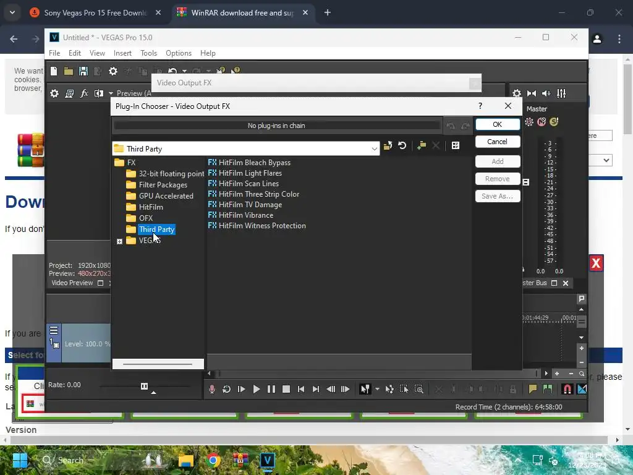This screenshot has height=475, width=633.
Task: Select the 32-bit floating point folder
Action: click(171, 174)
